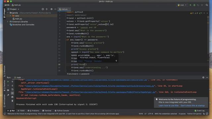This screenshot has width=212, height=119.
Task: Minimize the Run tool window
Action: coord(207,77)
